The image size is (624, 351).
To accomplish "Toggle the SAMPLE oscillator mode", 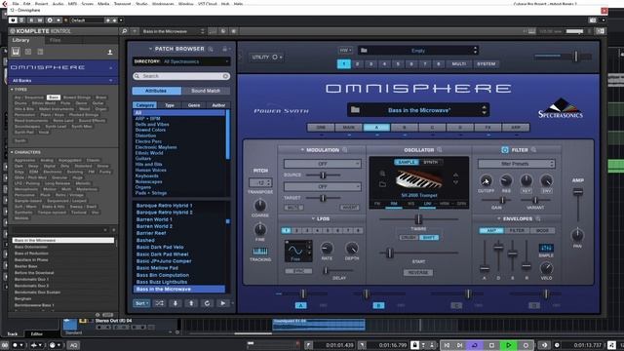I will [406, 162].
